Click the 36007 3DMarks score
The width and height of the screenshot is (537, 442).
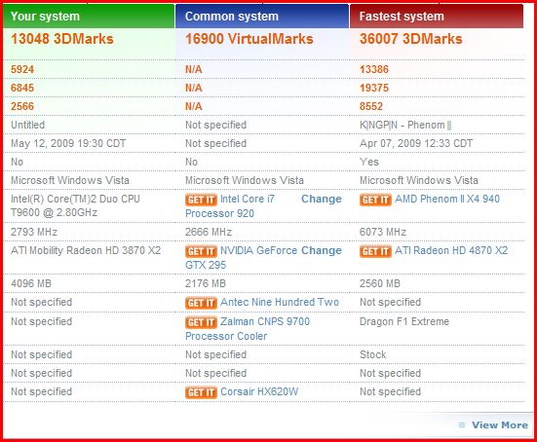[x=410, y=39]
